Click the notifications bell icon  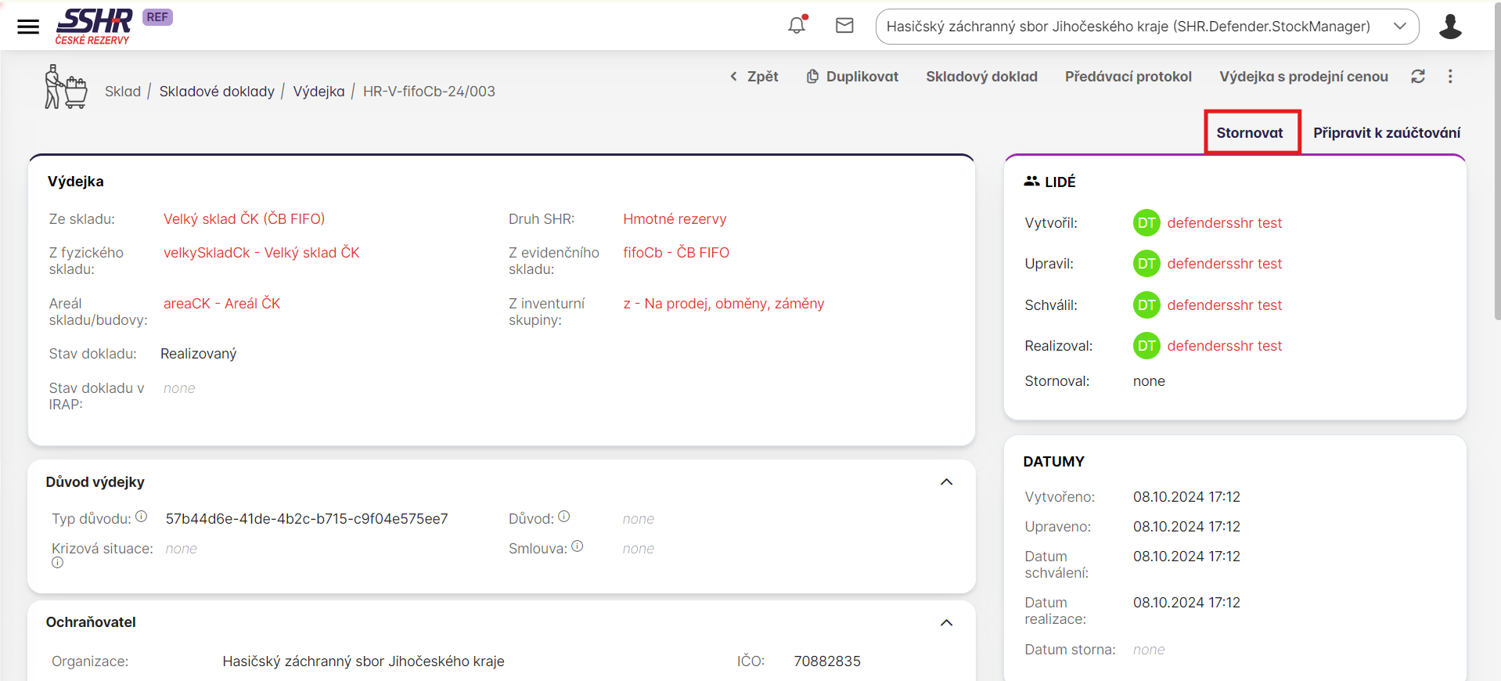click(x=797, y=25)
